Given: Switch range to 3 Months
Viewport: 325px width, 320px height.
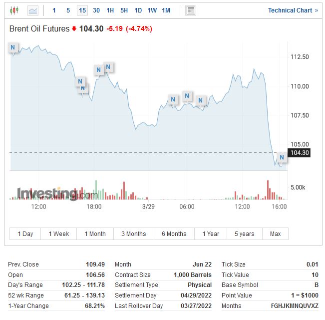Looking at the screenshot, I should (x=133, y=233).
